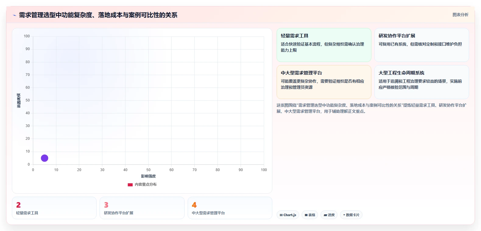This screenshot has width=481, height=231.
Task: Click the description 适用于追溯和工程治理
Action: (x=420, y=84)
